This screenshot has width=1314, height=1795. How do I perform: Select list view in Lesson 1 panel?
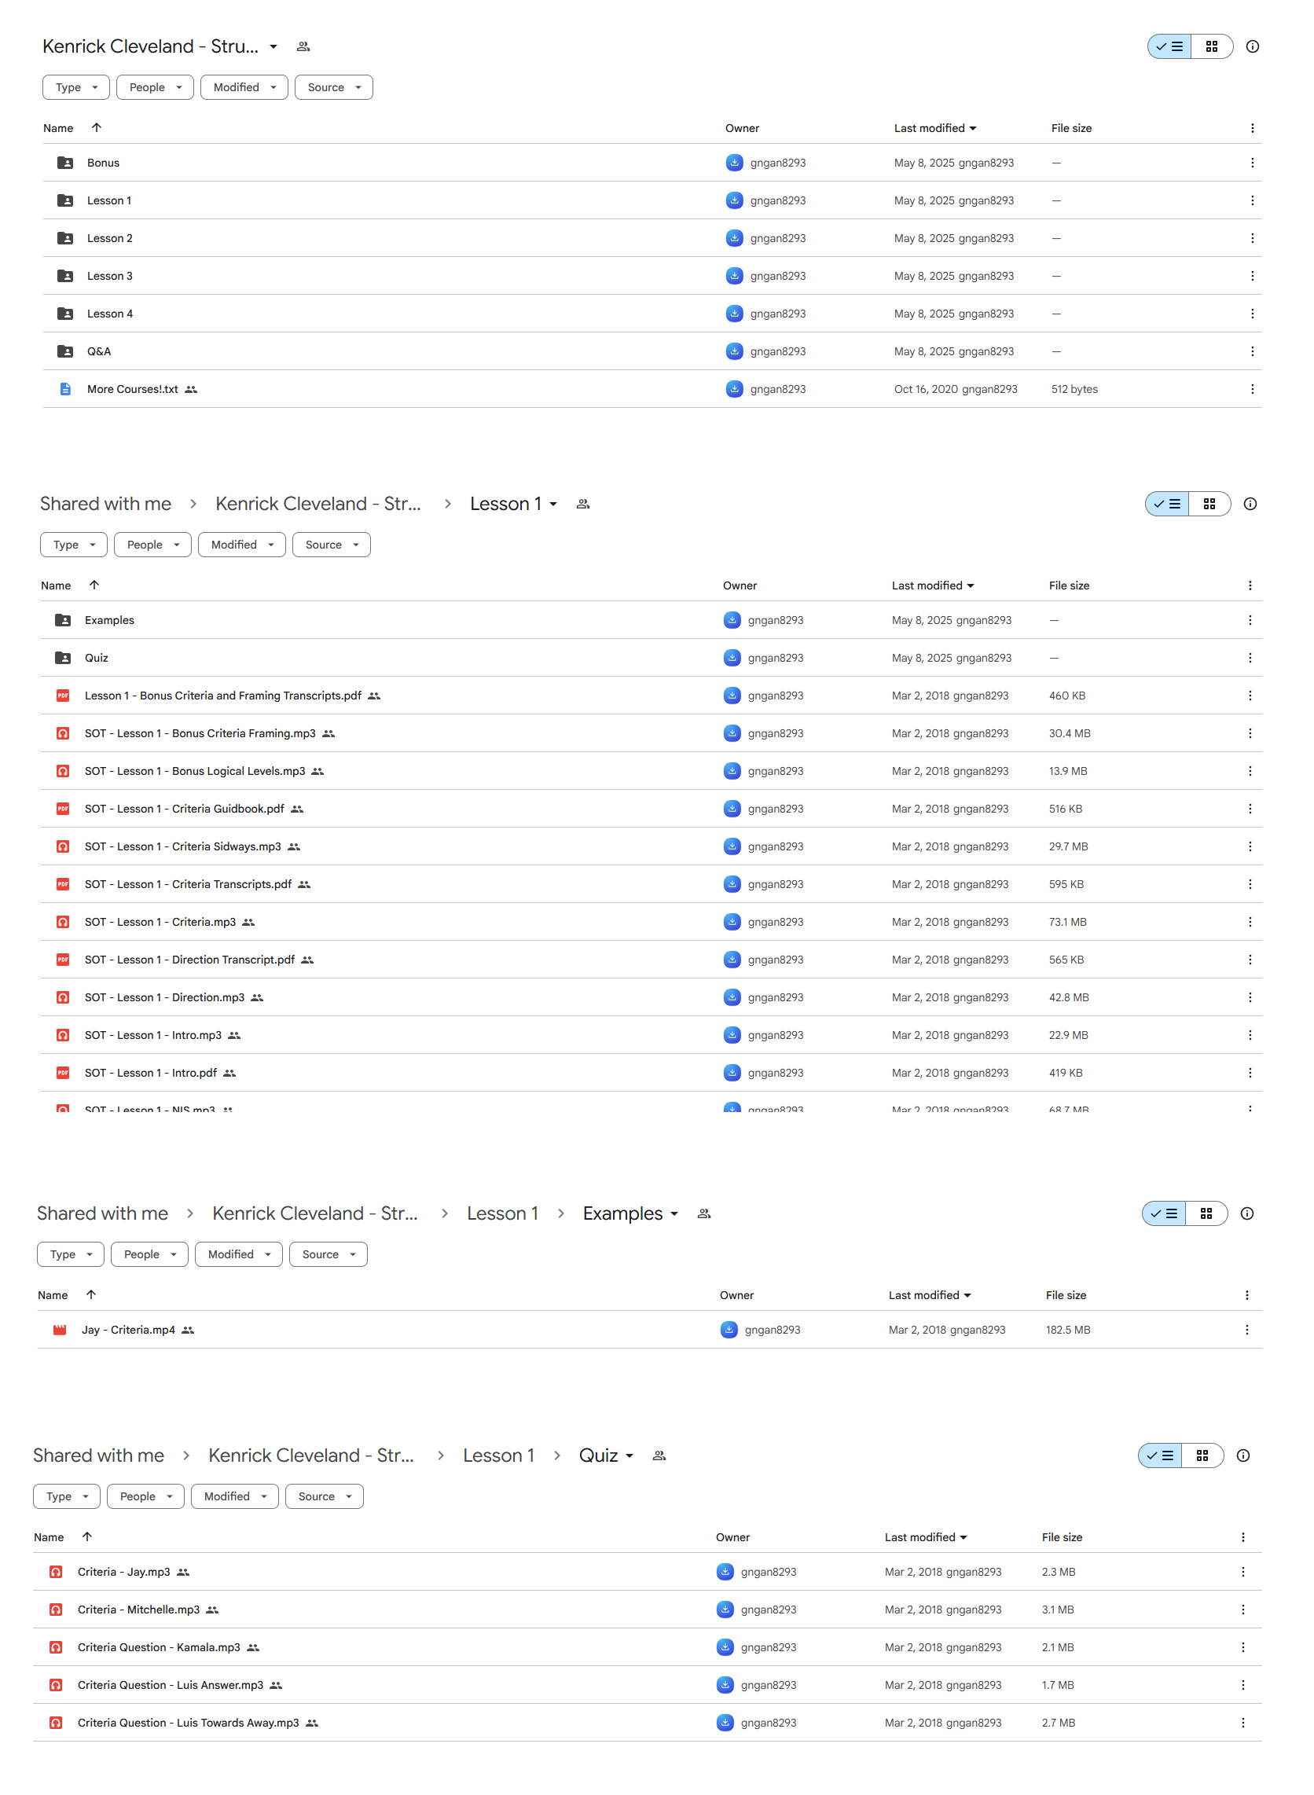(1167, 504)
